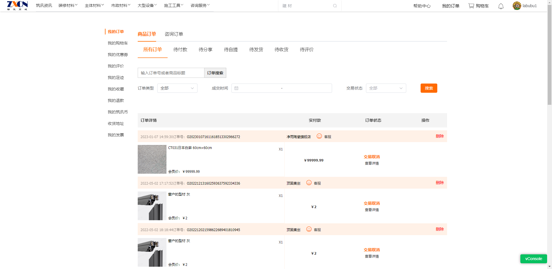Image resolution: width=552 pixels, height=269 pixels.
Task: Open CT031日本白麻 product thumbnail
Action: coord(152,159)
